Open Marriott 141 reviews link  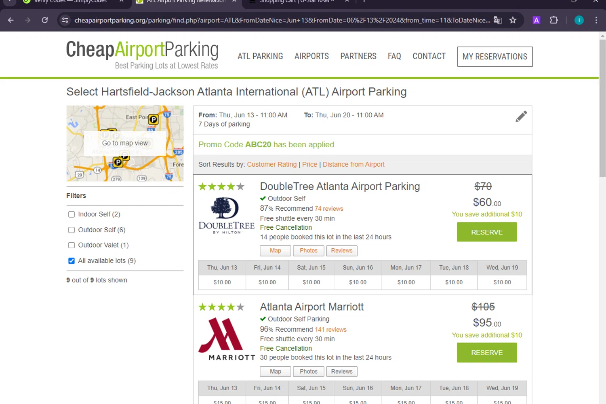click(x=330, y=330)
